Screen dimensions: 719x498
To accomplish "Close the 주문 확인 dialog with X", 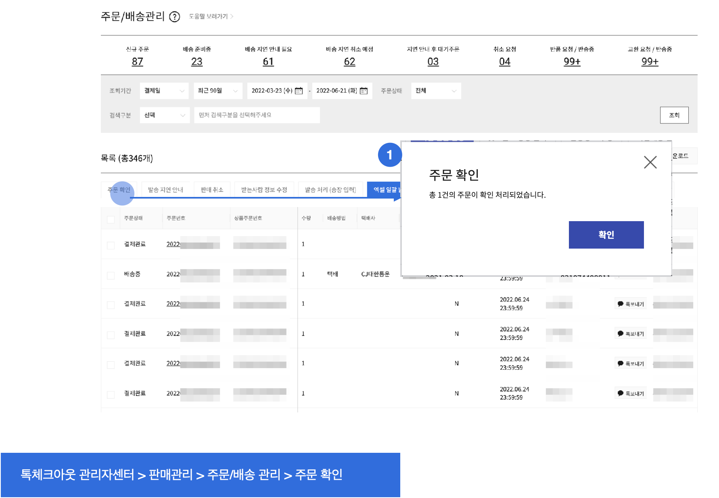I will [x=650, y=162].
